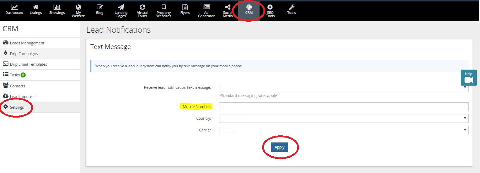Open Settings in the CRM sidebar
The height and width of the screenshot is (173, 480).
click(17, 107)
